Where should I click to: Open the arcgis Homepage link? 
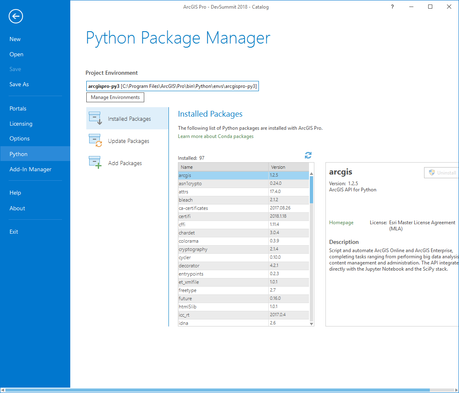[341, 223]
